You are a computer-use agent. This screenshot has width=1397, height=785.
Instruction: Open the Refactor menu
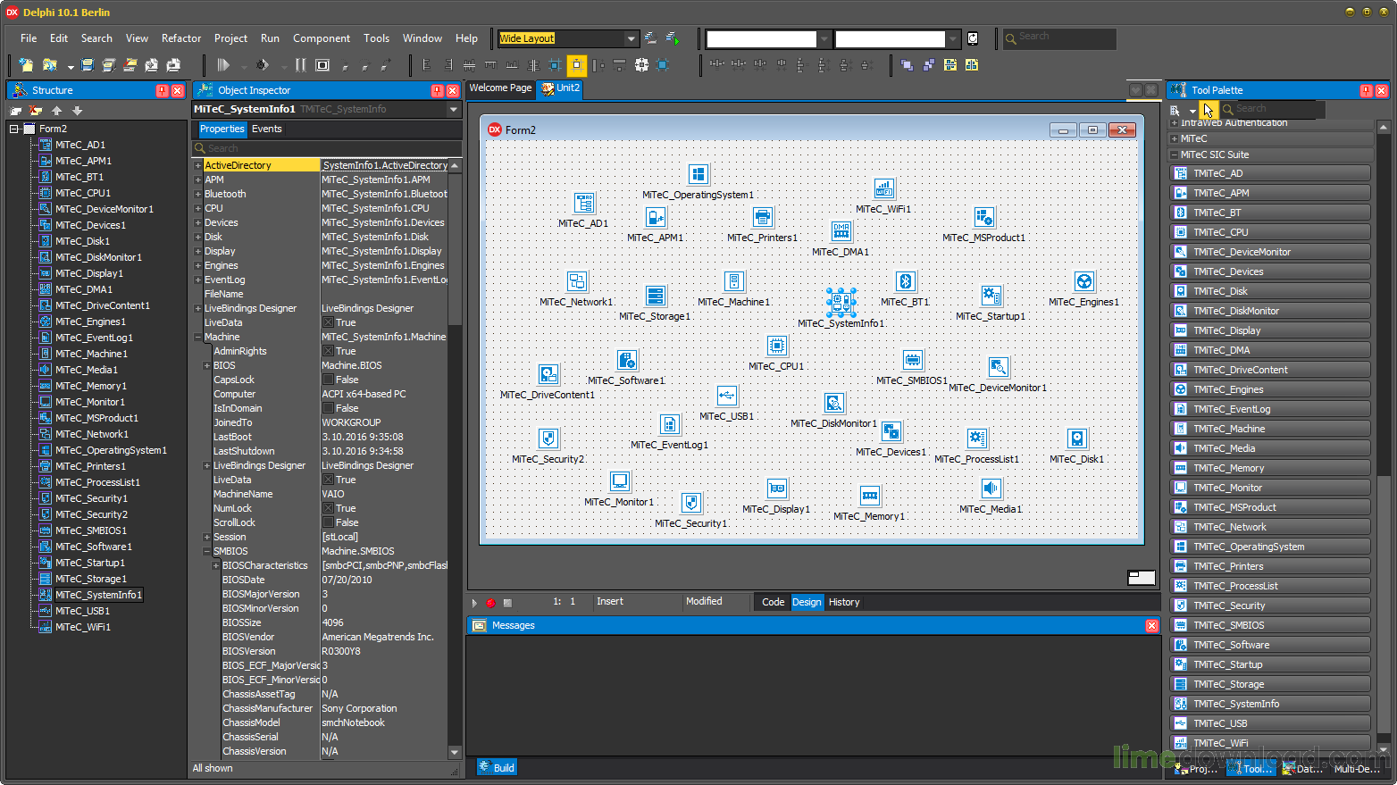click(181, 38)
